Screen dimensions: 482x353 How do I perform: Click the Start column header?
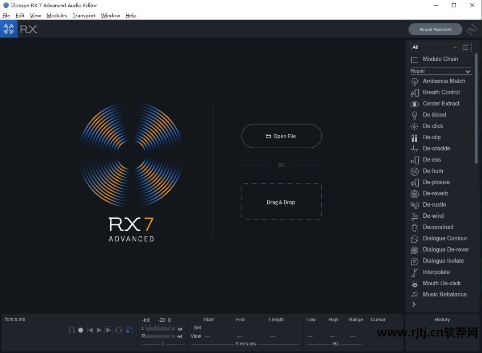(208, 320)
